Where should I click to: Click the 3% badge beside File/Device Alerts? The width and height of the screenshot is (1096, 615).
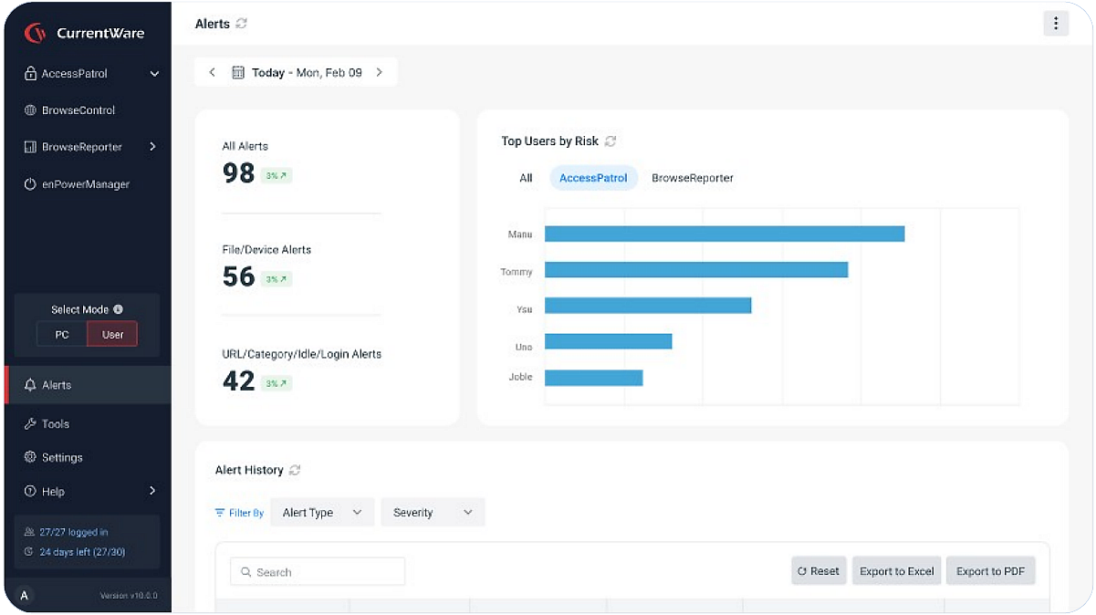277,279
